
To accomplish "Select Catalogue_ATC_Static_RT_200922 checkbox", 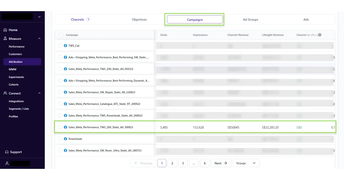I will coord(60,104).
